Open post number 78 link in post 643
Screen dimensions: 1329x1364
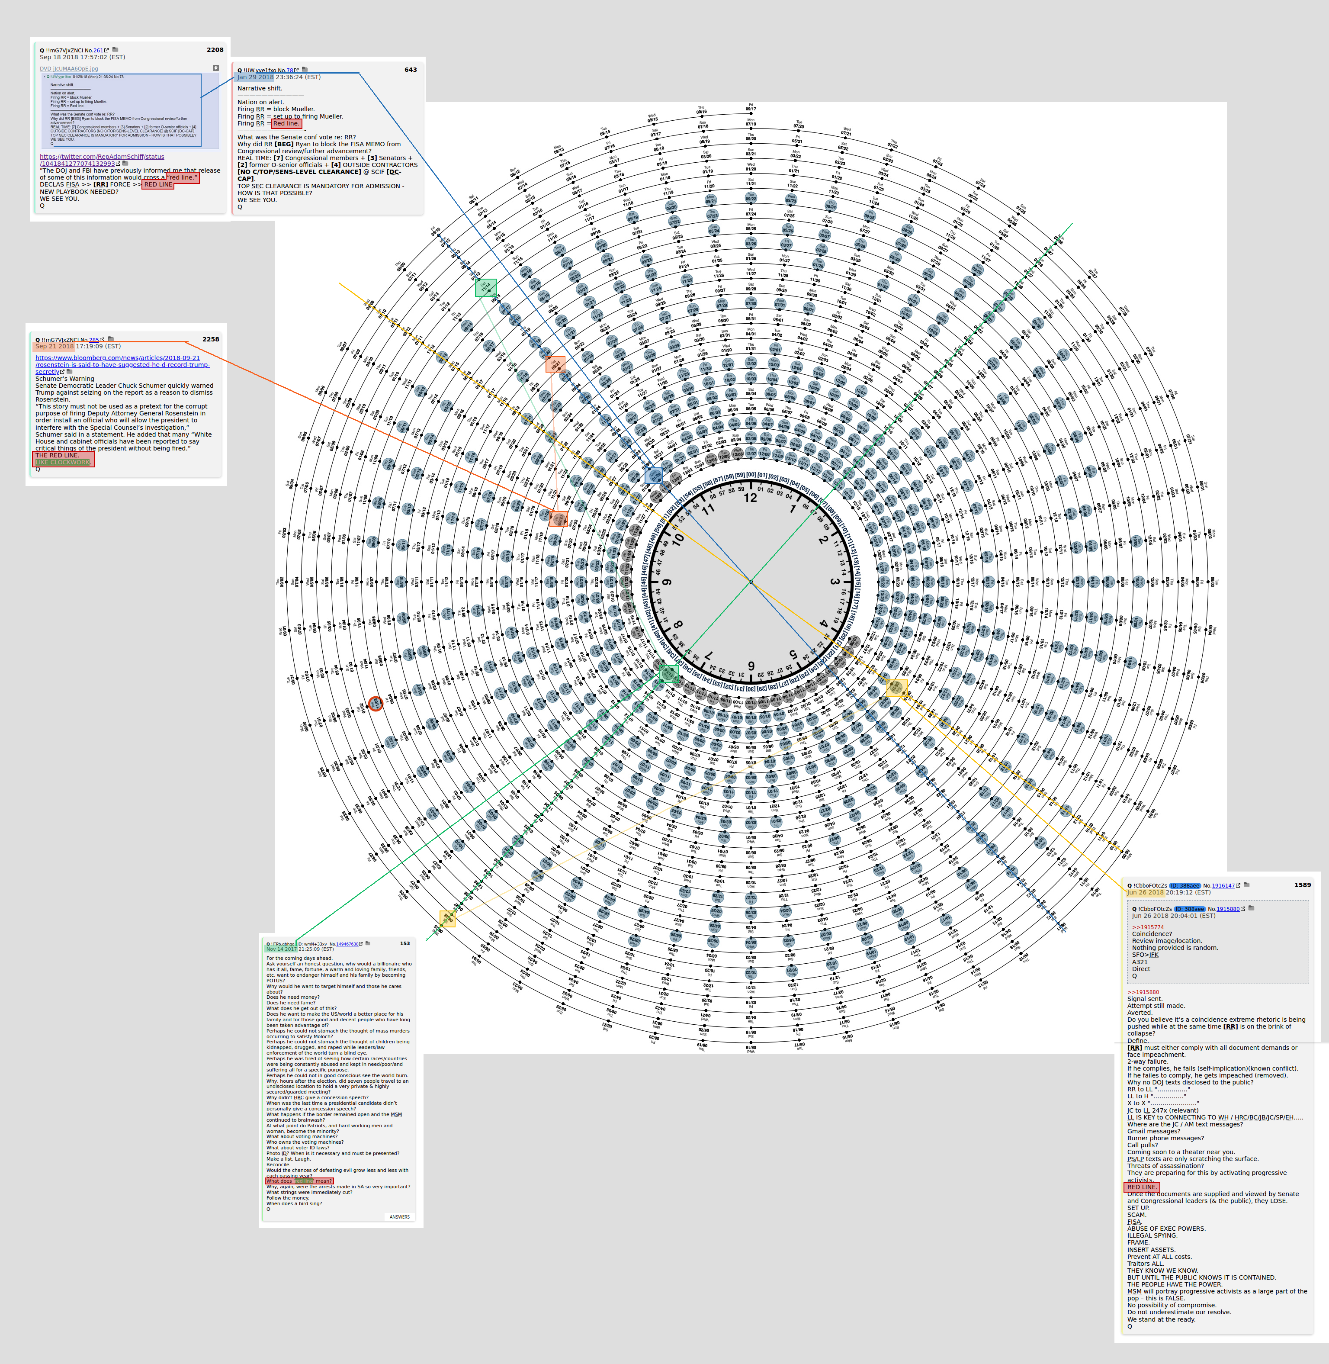point(290,71)
